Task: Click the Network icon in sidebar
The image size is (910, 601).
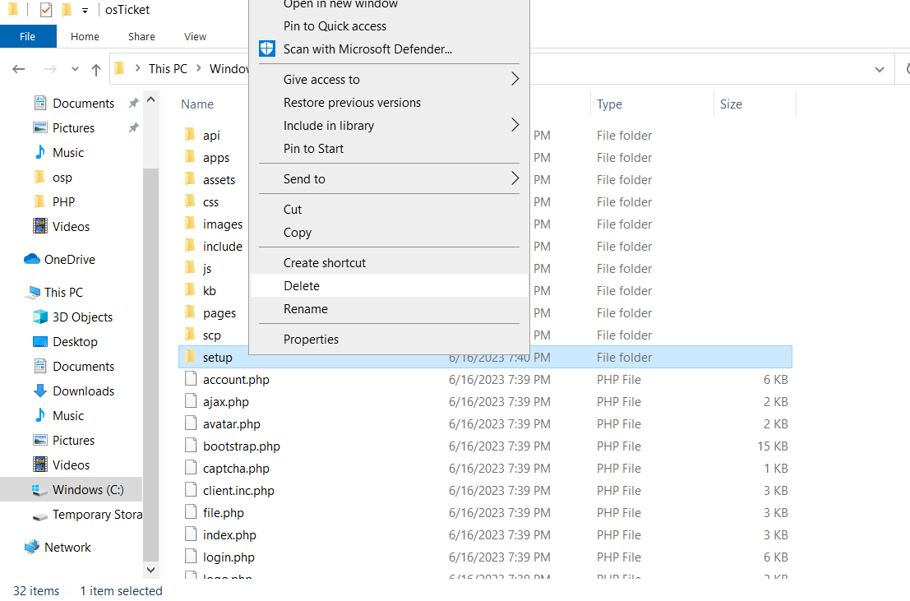Action: pyautogui.click(x=32, y=547)
